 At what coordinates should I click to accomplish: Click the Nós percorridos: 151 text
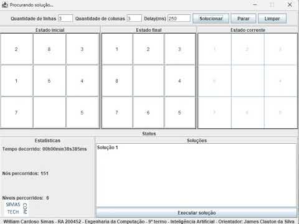point(26,174)
